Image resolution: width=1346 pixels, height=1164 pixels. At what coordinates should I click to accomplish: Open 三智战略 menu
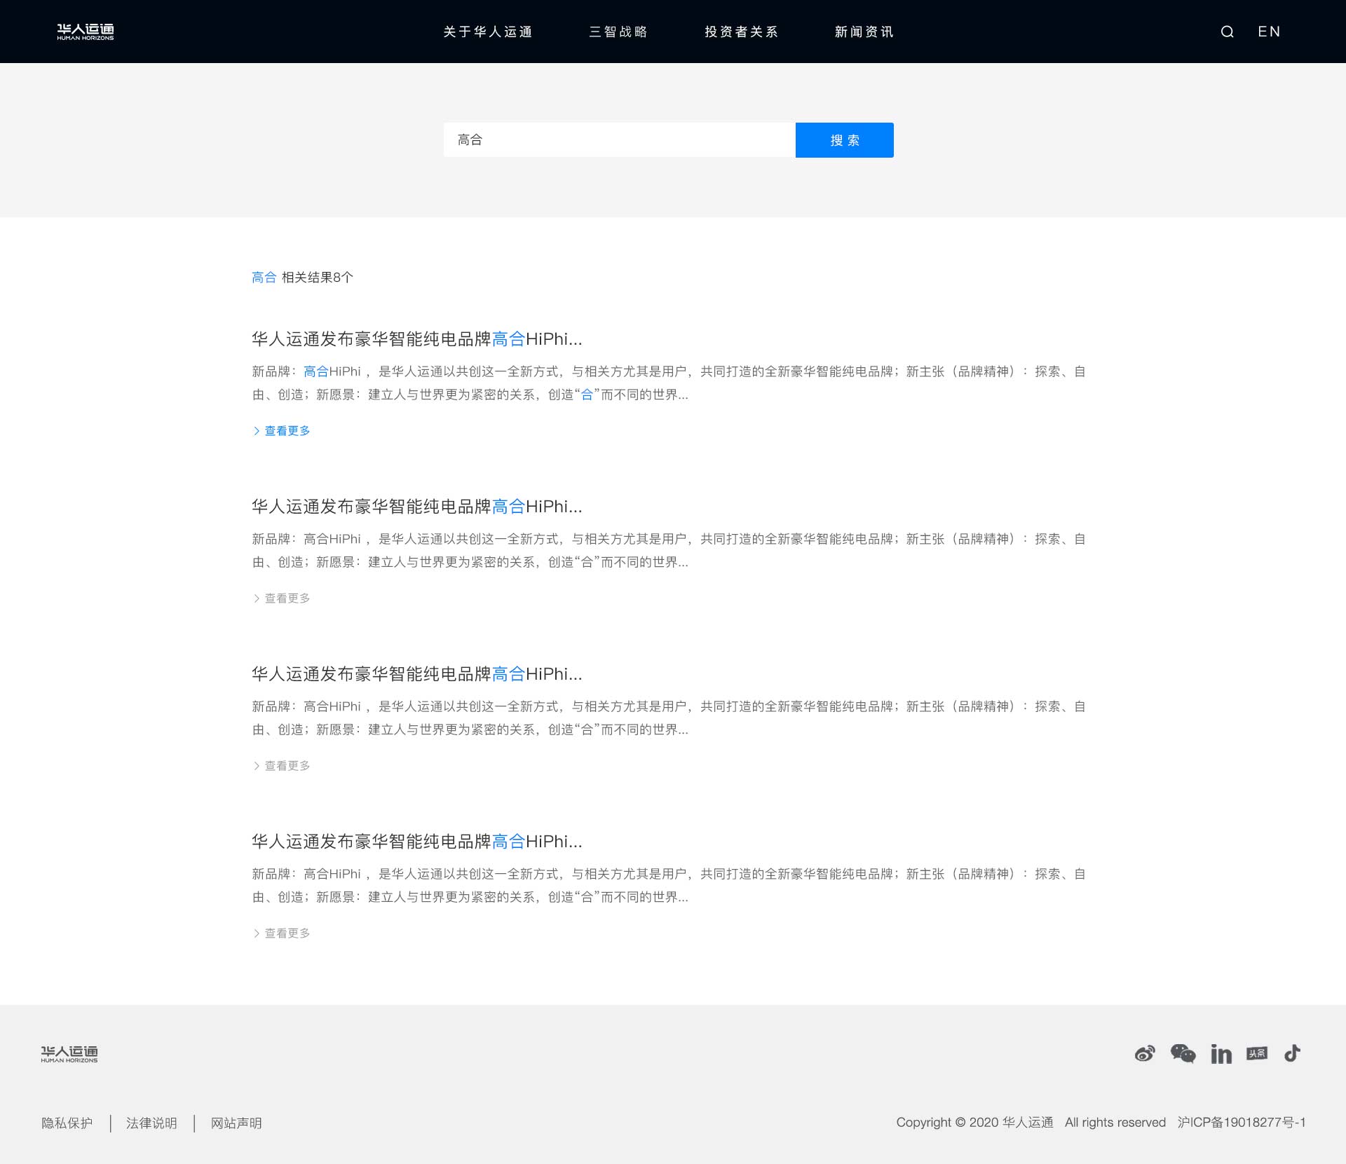click(x=618, y=32)
